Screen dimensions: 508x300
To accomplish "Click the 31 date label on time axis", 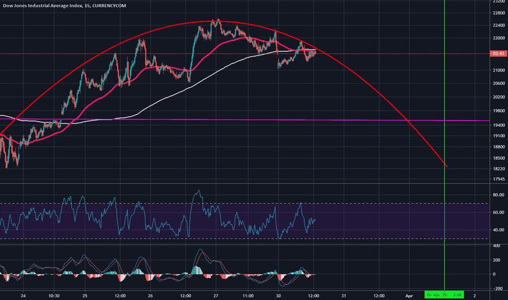I will click(344, 296).
